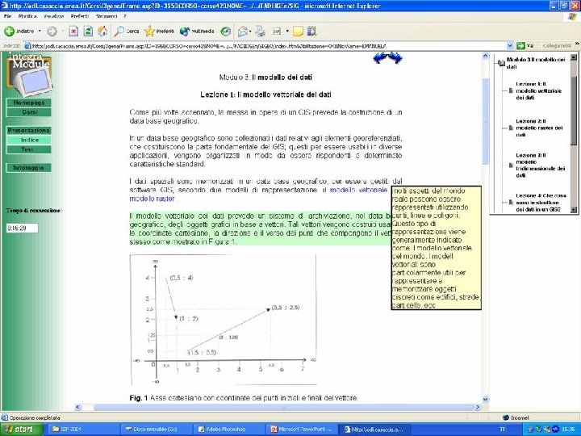
Task: Open browser History clock icon
Action: point(225,31)
